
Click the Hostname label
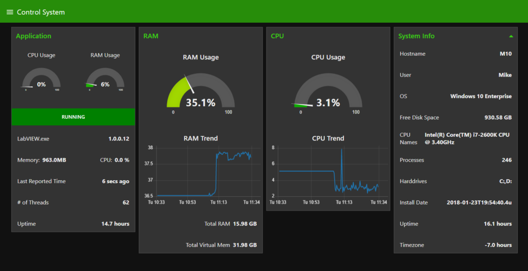tap(412, 54)
